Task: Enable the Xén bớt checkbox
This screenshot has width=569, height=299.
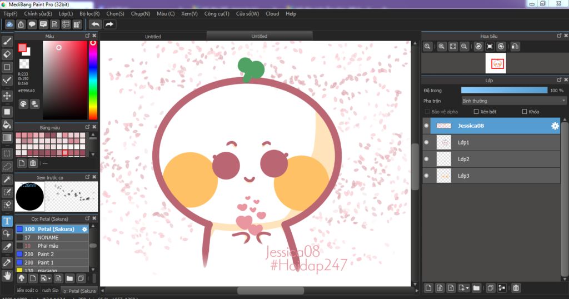Action: point(476,112)
